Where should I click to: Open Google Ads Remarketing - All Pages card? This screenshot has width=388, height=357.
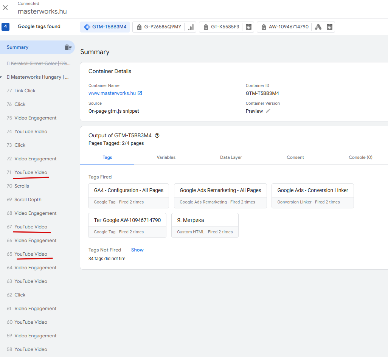pyautogui.click(x=220, y=196)
